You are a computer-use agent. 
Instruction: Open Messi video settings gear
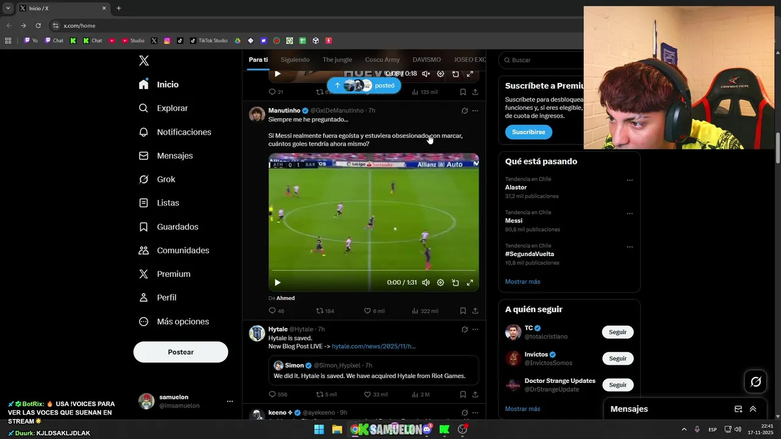(441, 282)
